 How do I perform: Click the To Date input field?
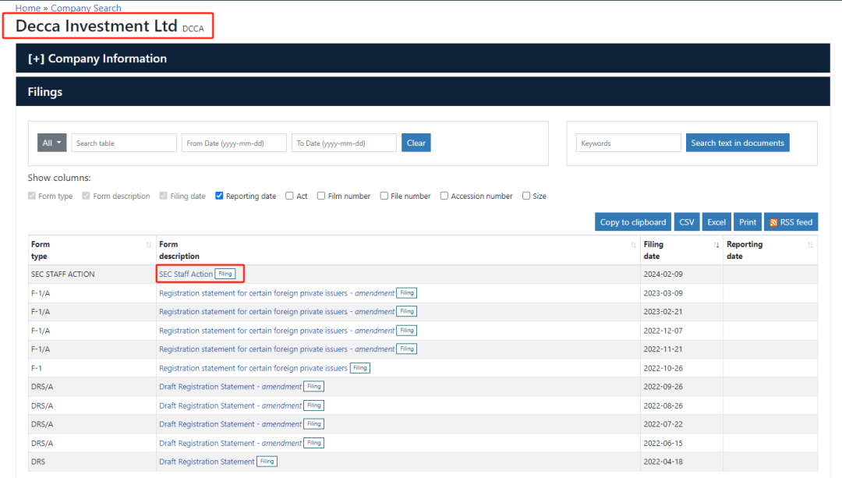click(345, 143)
